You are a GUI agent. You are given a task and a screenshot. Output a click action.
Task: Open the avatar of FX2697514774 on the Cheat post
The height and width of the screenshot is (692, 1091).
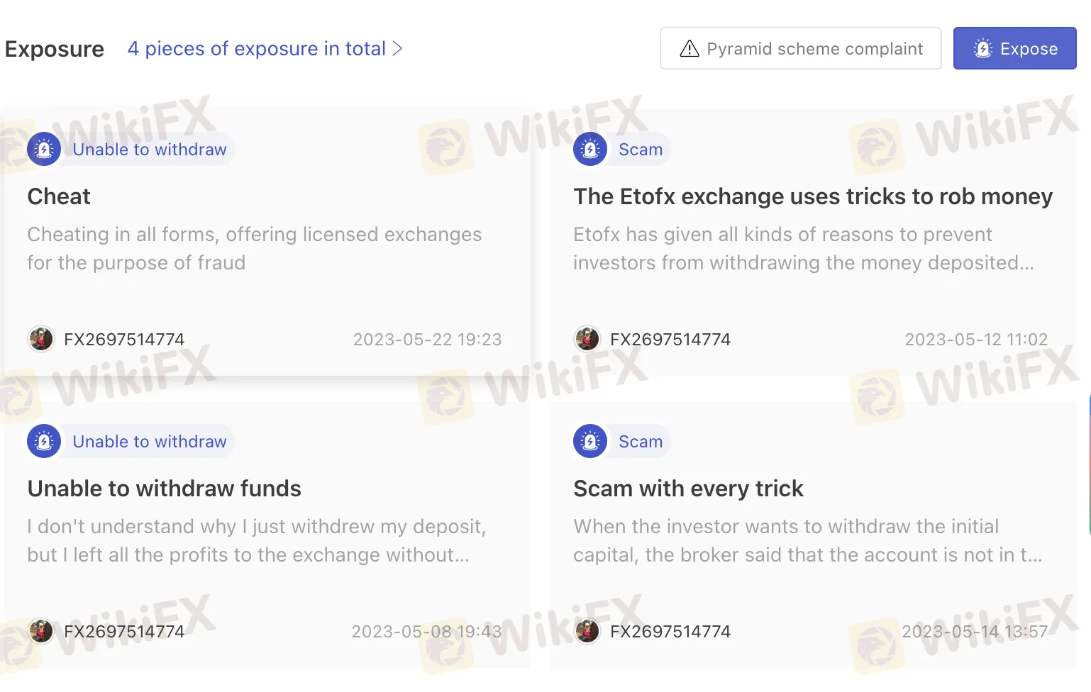point(40,339)
